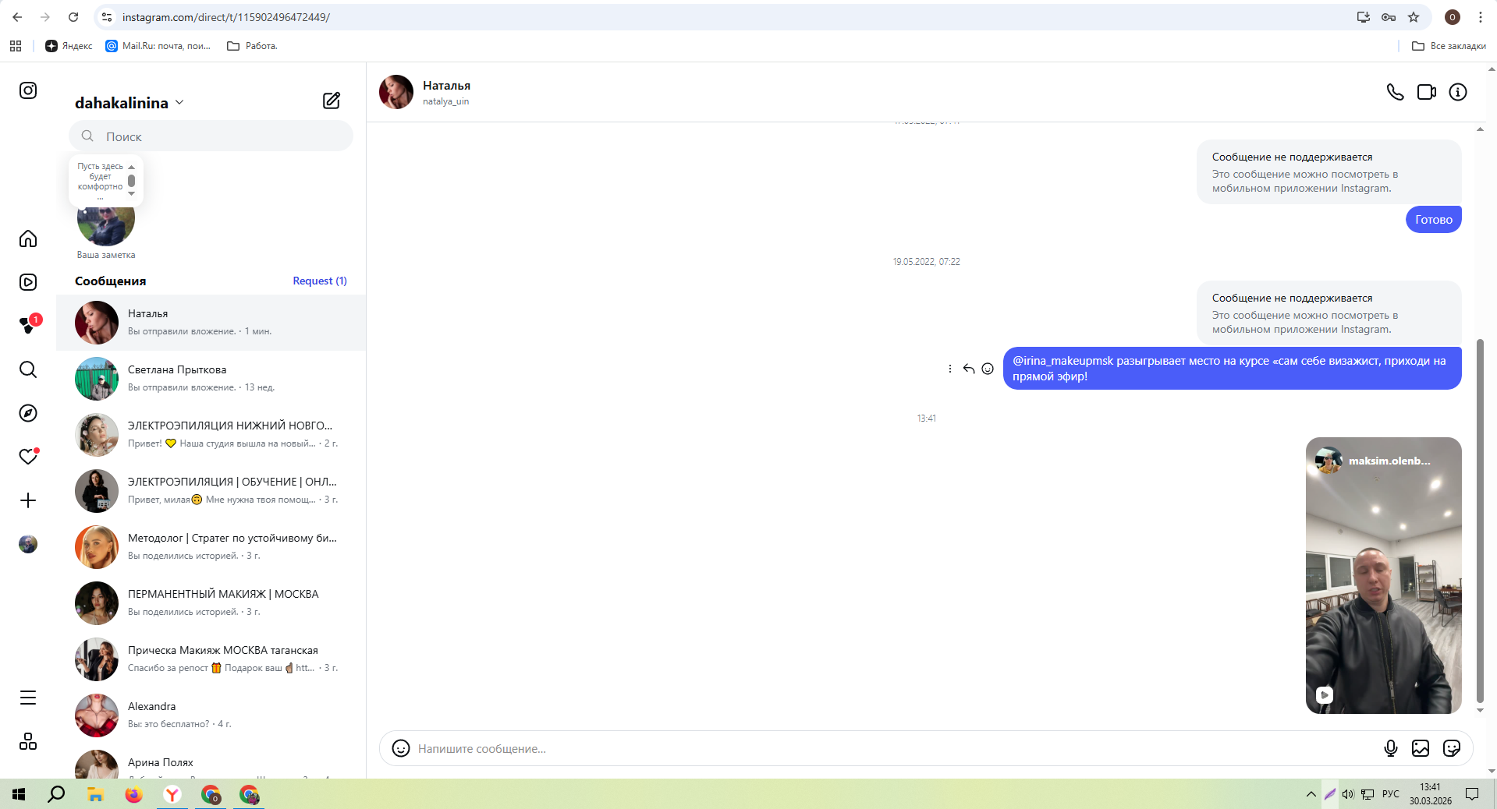
Task: Open Наталья conversation in list
Action: [x=211, y=323]
